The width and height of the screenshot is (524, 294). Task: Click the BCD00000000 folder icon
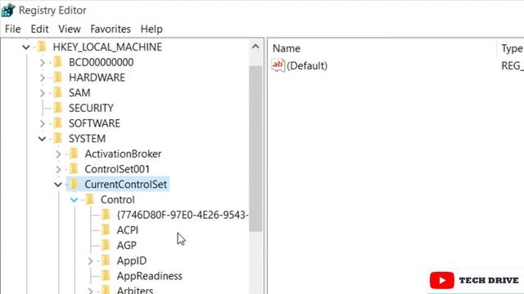coord(58,62)
